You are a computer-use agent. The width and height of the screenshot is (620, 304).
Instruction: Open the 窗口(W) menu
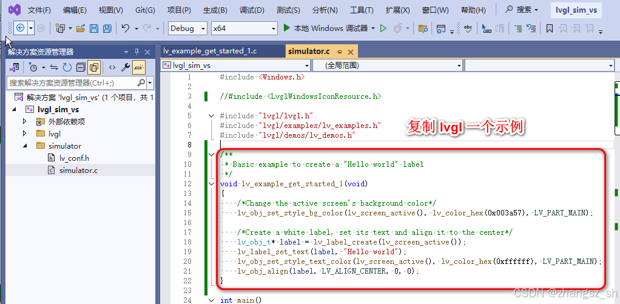(436, 10)
